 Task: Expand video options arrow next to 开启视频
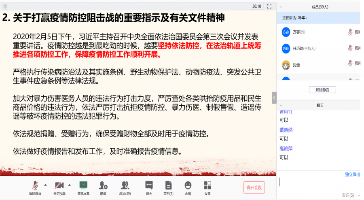[70, 185]
